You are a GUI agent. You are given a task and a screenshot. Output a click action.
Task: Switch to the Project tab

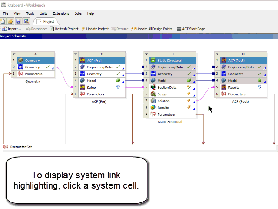point(45,21)
